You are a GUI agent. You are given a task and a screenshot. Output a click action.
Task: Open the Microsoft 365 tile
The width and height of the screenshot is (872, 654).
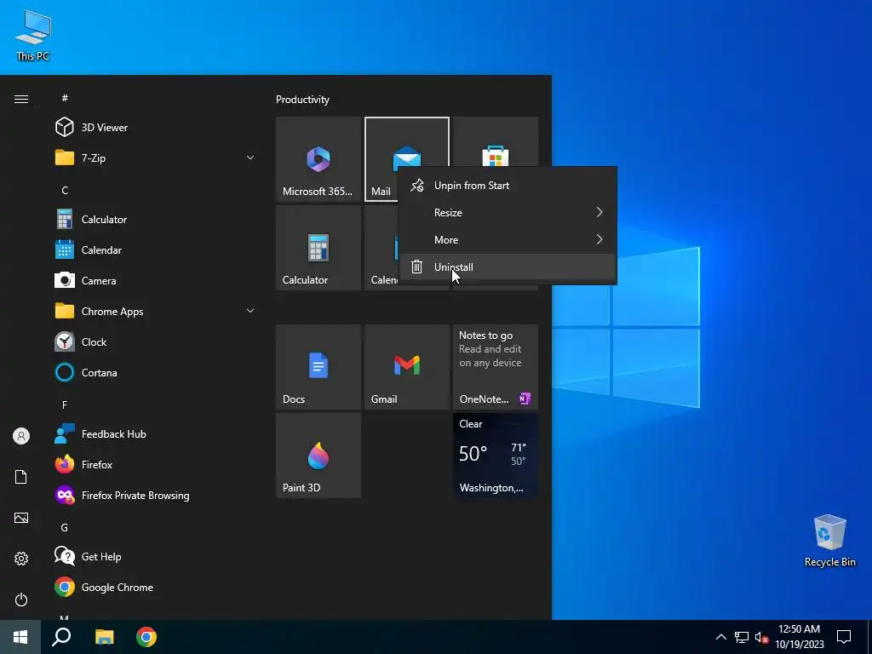point(318,159)
